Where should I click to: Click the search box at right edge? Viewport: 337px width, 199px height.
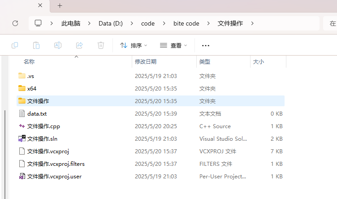pyautogui.click(x=330, y=23)
